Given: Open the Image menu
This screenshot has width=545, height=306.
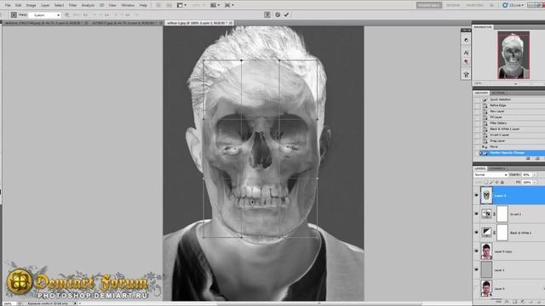Looking at the screenshot, I should click(31, 5).
